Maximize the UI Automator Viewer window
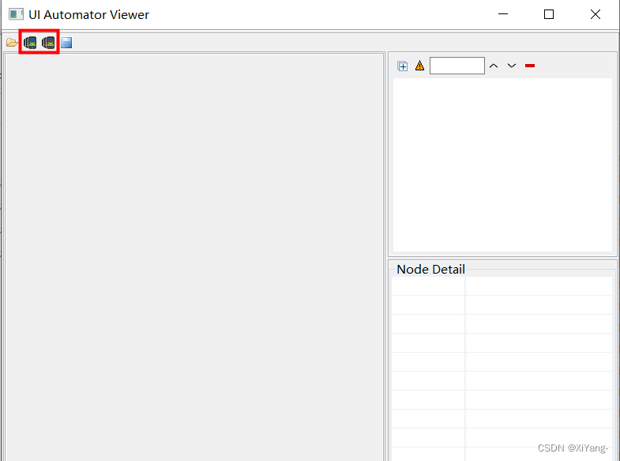This screenshot has width=620, height=461. 549,14
